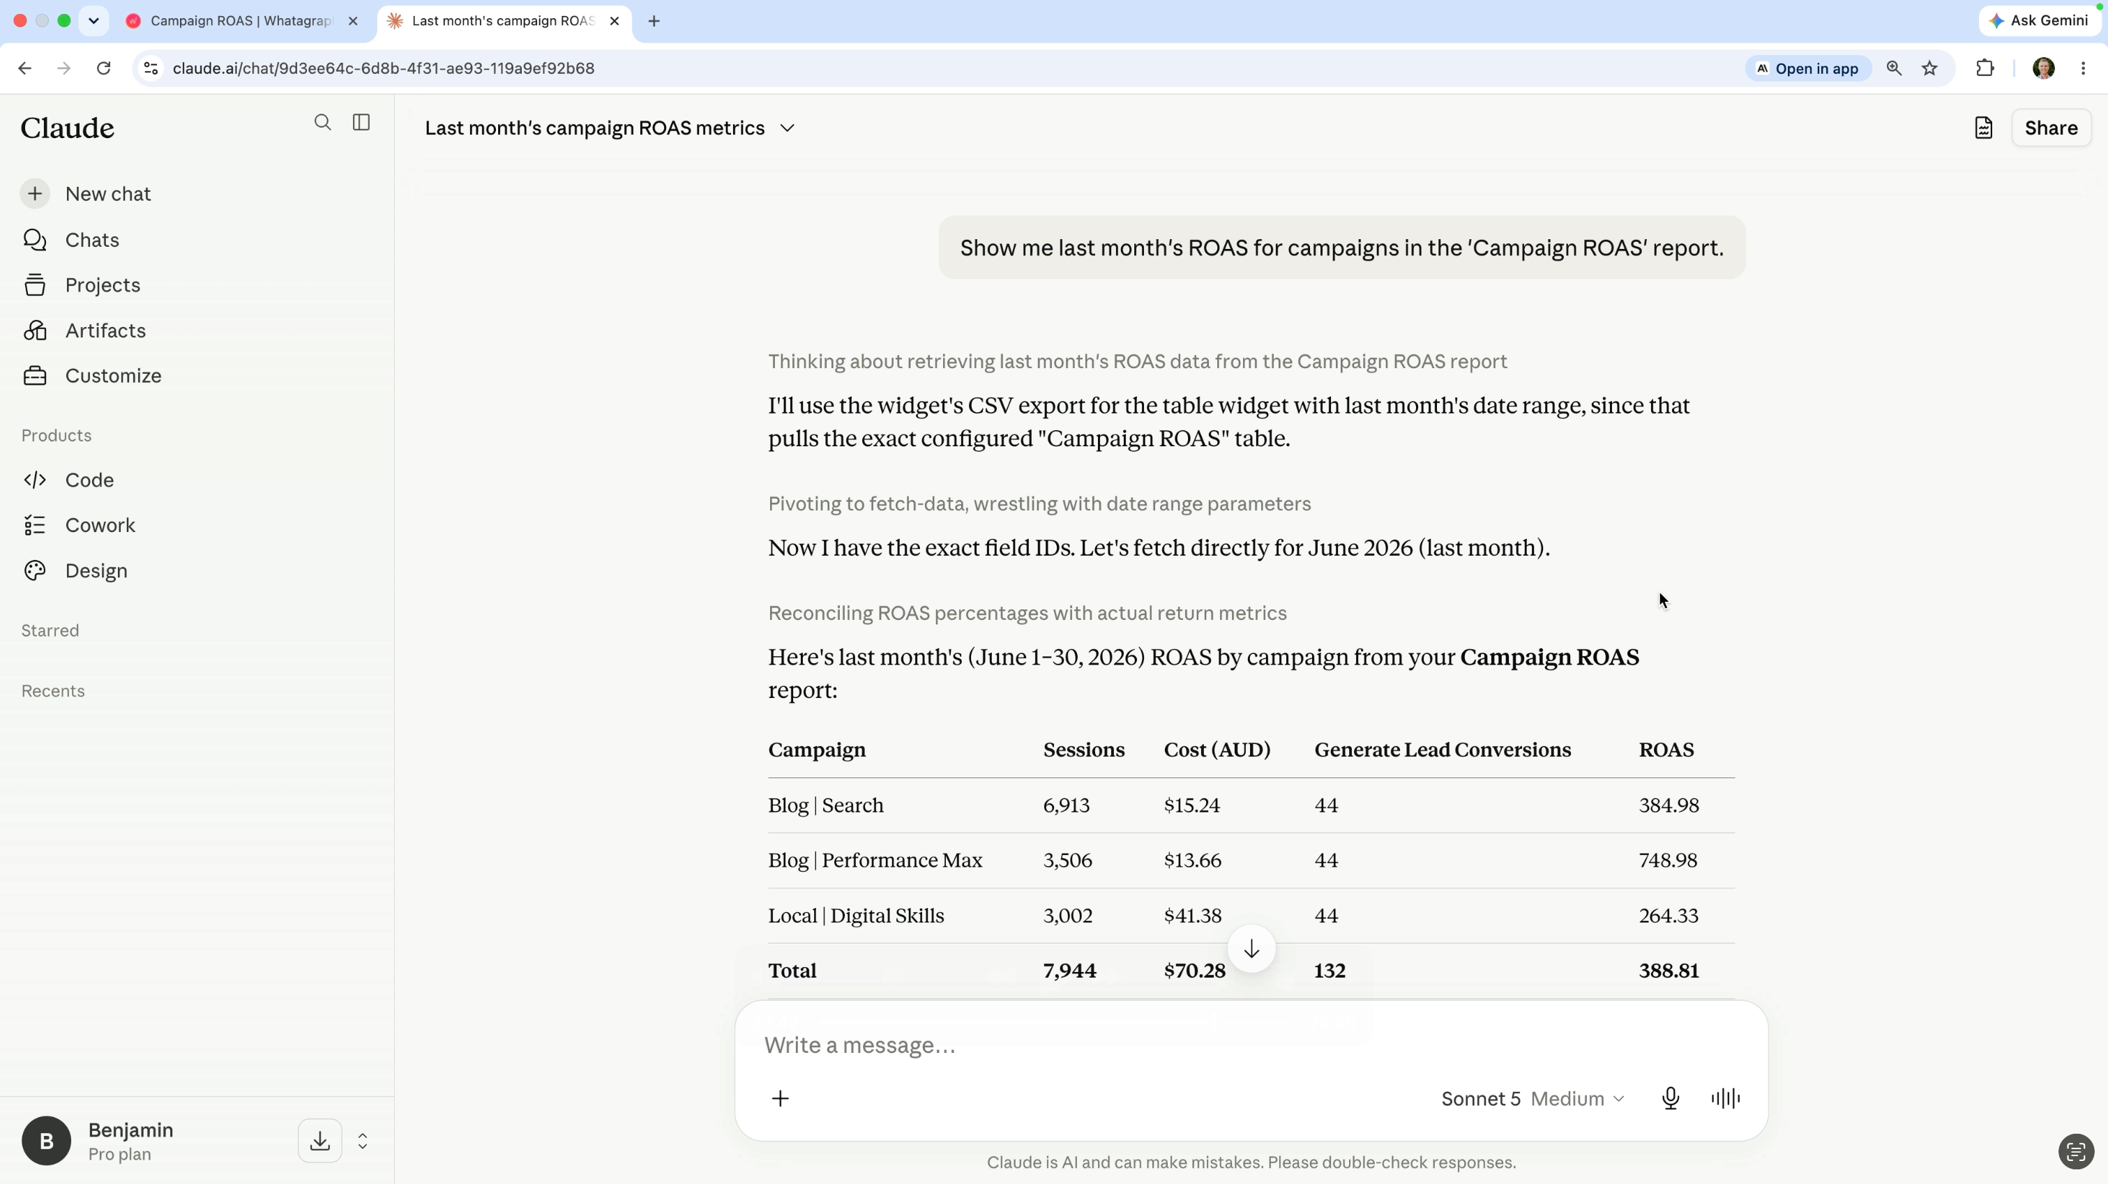Click the Sessions value 6,913
This screenshot has height=1184, width=2108.
pyautogui.click(x=1067, y=806)
